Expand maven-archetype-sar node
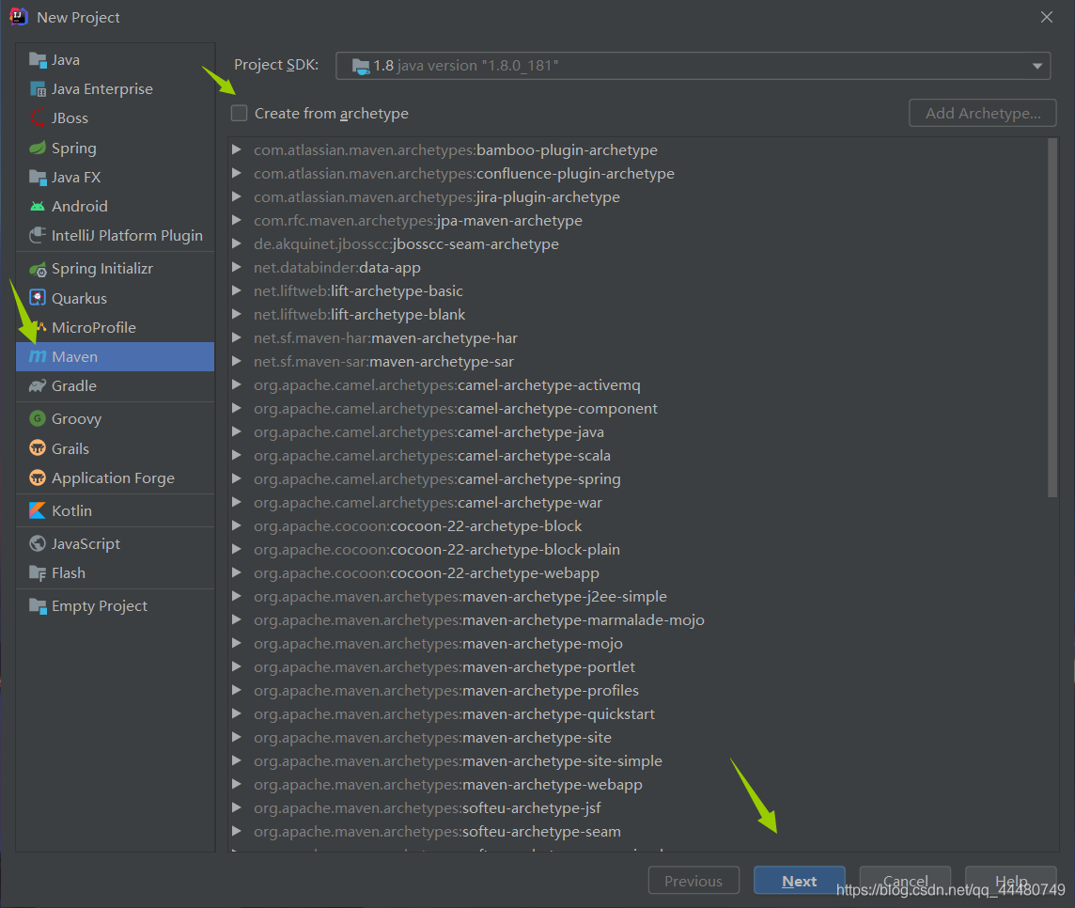Image resolution: width=1075 pixels, height=908 pixels. pyautogui.click(x=237, y=362)
